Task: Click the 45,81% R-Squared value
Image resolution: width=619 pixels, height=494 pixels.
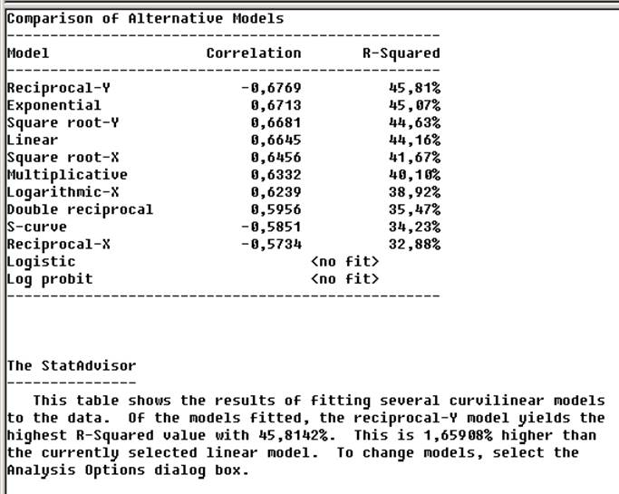Action: pyautogui.click(x=414, y=88)
